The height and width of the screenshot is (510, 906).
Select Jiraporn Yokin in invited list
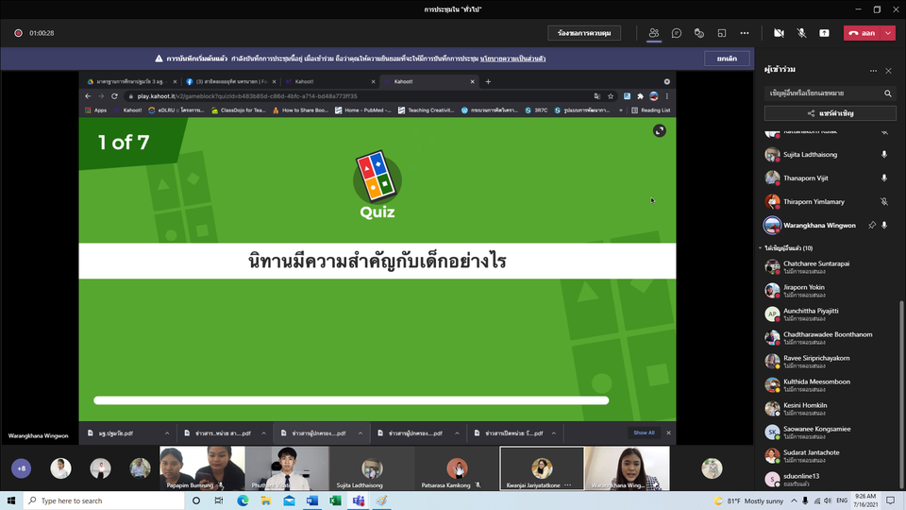click(x=830, y=290)
